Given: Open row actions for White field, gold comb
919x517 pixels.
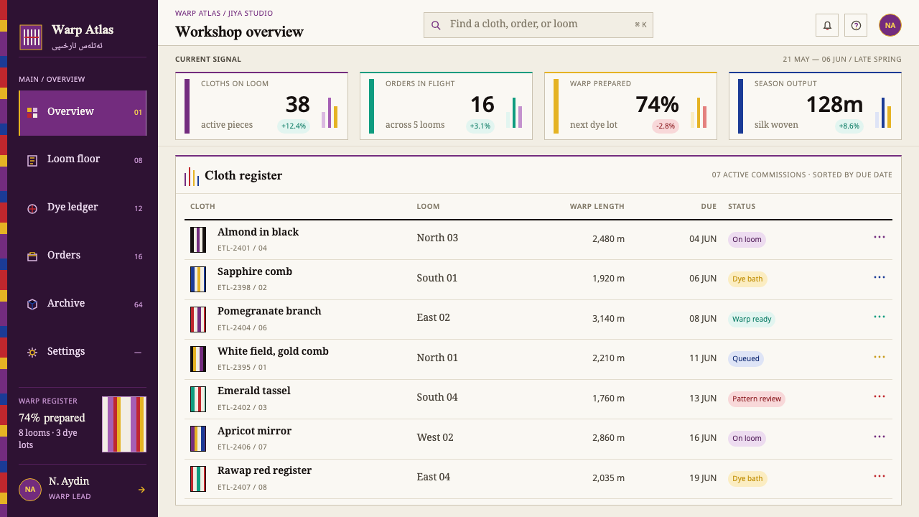Looking at the screenshot, I should pyautogui.click(x=880, y=357).
